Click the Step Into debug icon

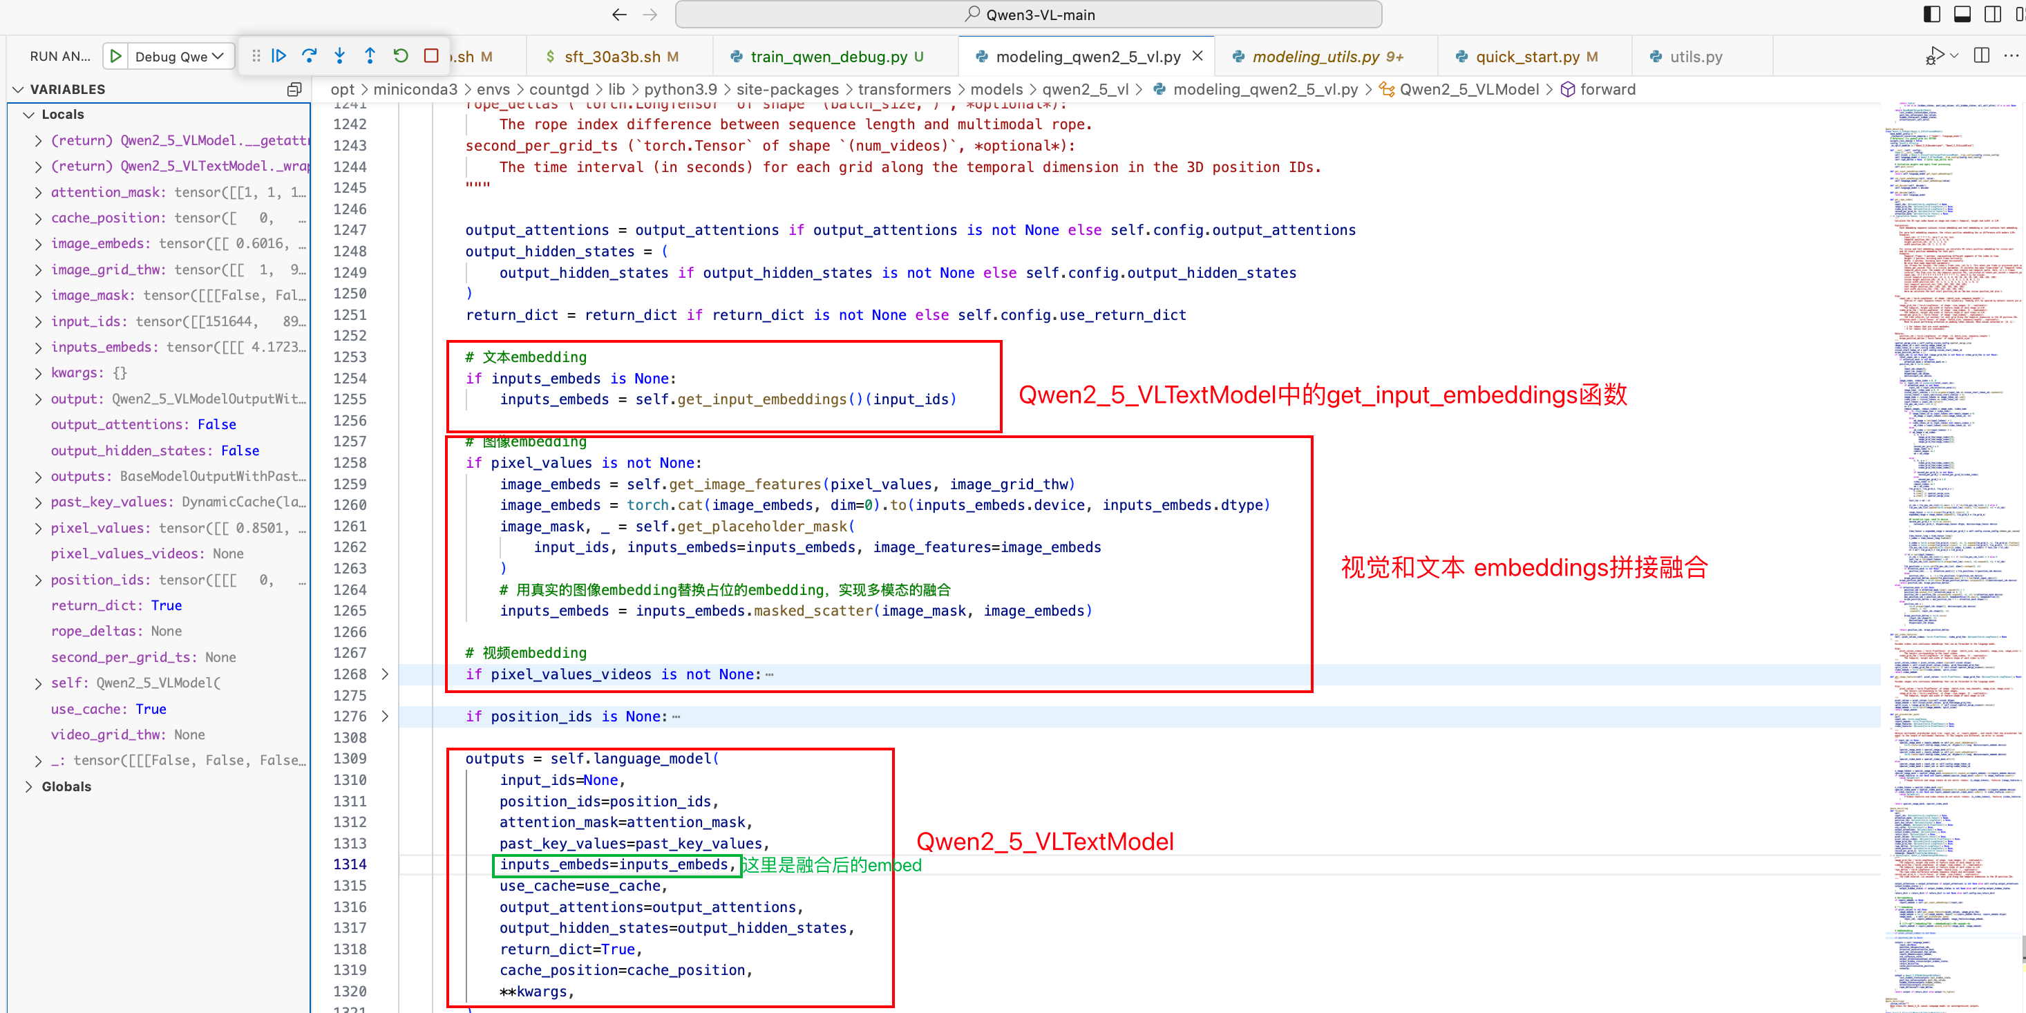click(x=340, y=56)
